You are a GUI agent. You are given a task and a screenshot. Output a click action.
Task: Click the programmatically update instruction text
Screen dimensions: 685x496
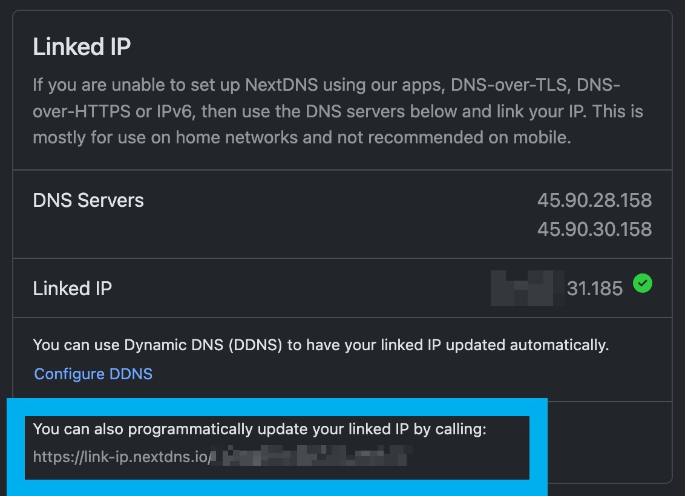pos(260,429)
